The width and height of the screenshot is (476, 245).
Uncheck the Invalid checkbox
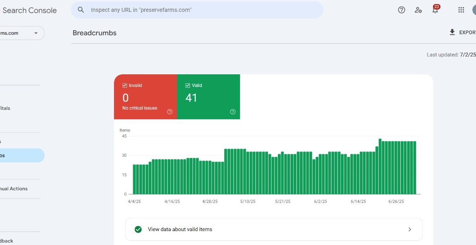click(x=125, y=85)
